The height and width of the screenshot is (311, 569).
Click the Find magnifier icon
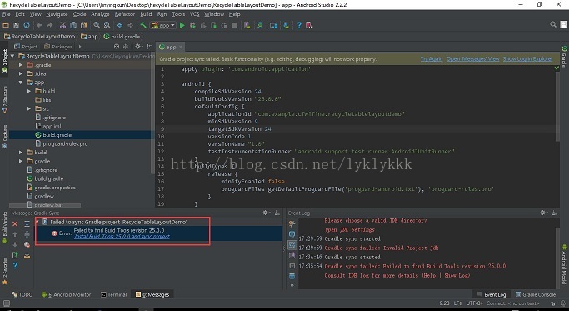[97, 25]
